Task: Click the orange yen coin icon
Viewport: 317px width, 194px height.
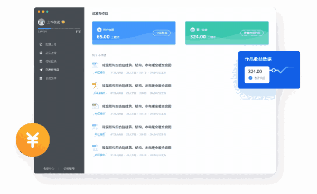Action: pyautogui.click(x=33, y=140)
